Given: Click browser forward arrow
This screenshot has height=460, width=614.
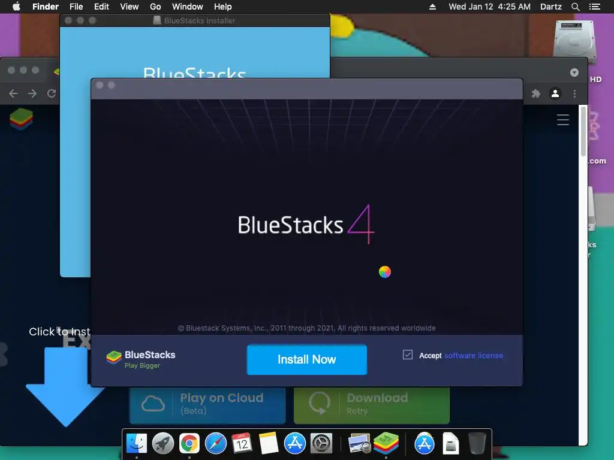Looking at the screenshot, I should tap(32, 93).
